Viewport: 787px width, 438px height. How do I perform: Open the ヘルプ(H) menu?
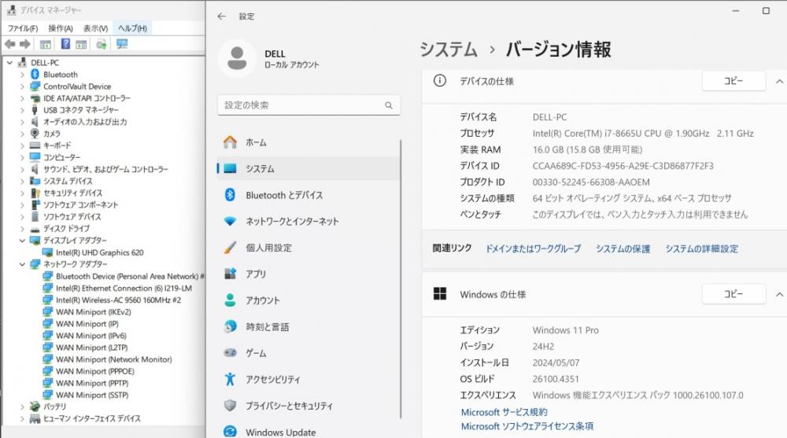click(132, 28)
